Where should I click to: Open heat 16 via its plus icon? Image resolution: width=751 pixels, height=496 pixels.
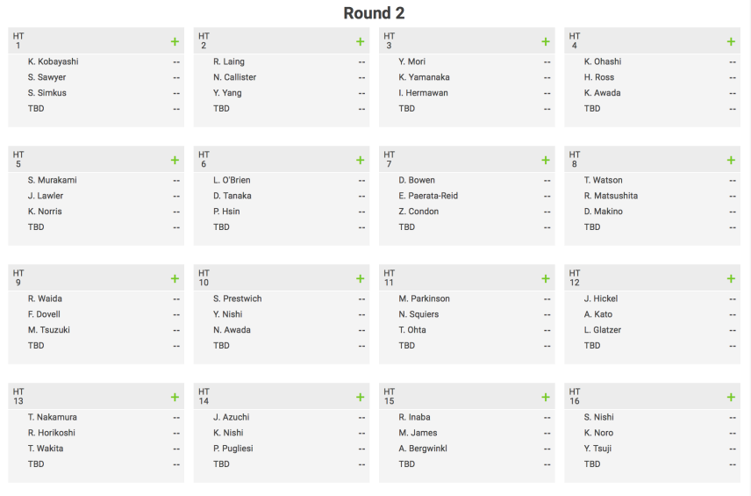pyautogui.click(x=731, y=397)
